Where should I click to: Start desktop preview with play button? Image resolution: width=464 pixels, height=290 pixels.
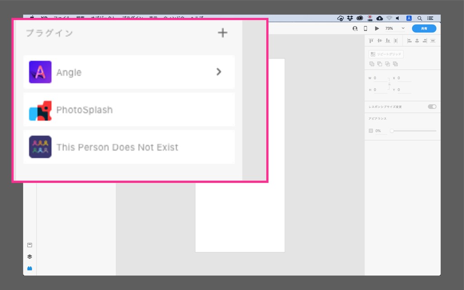click(x=377, y=29)
